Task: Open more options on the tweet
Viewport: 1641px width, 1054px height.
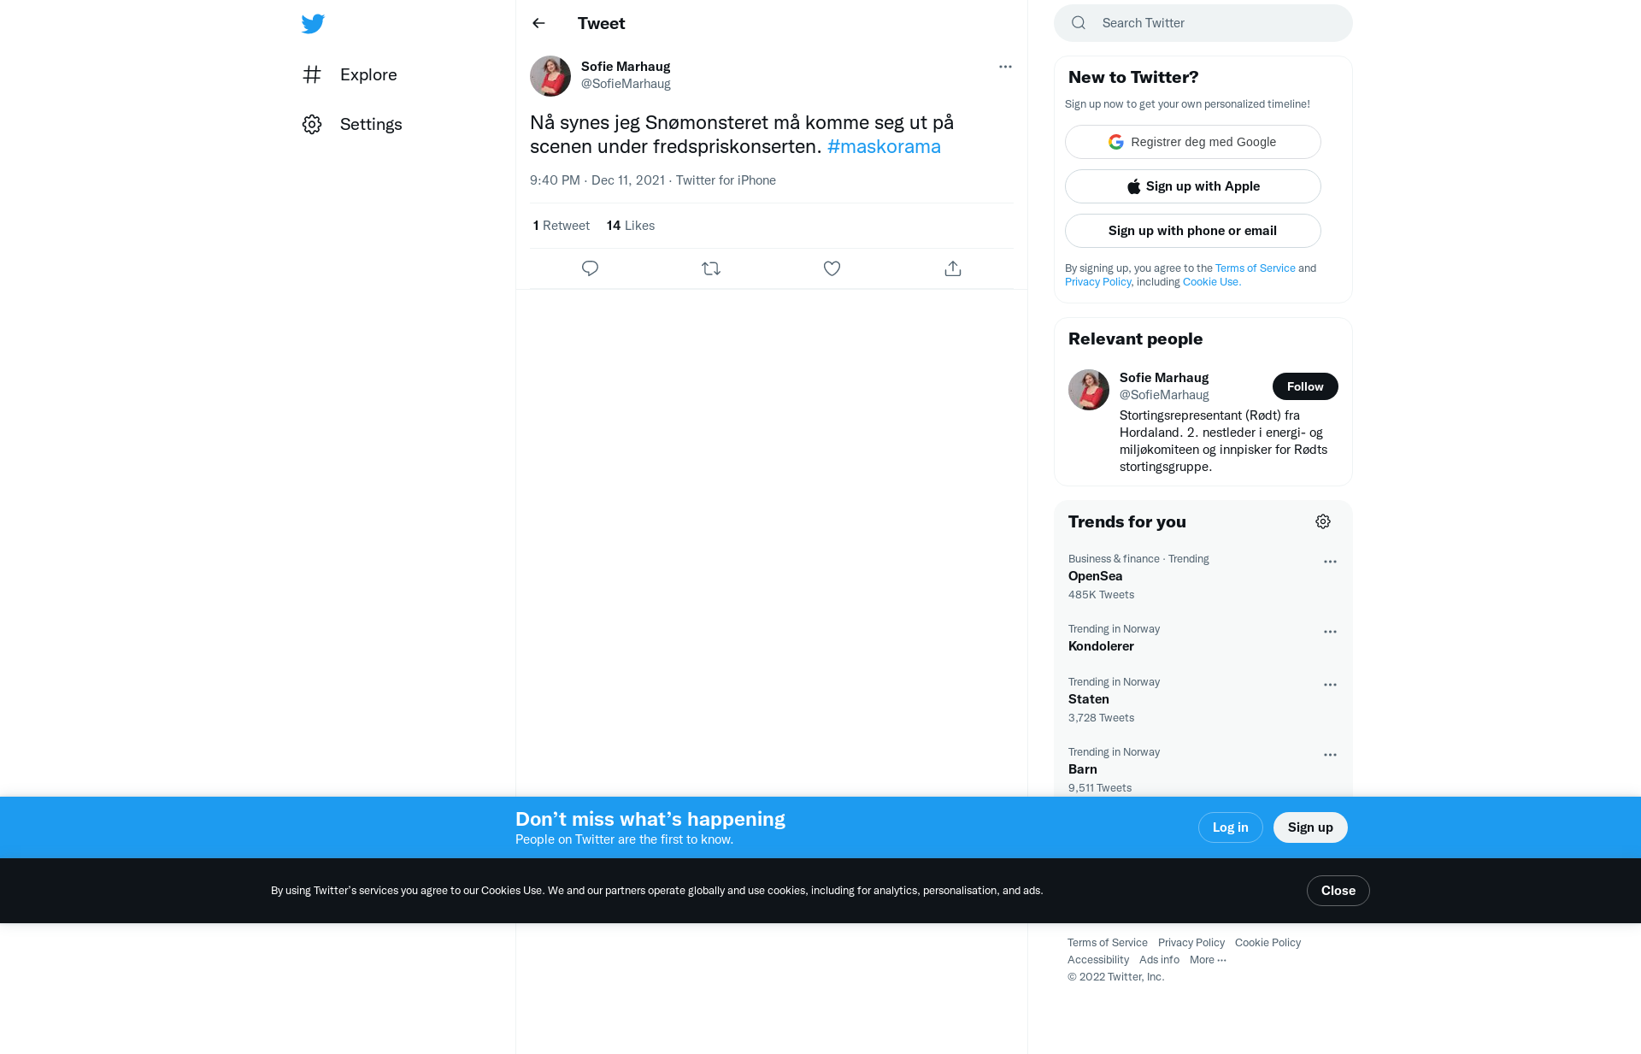Action: [x=1005, y=67]
